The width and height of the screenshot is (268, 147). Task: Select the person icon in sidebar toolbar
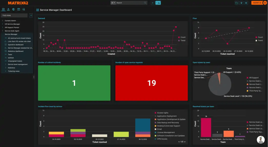click(x=8, y=10)
